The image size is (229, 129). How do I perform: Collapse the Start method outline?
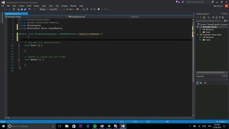(x=19, y=46)
